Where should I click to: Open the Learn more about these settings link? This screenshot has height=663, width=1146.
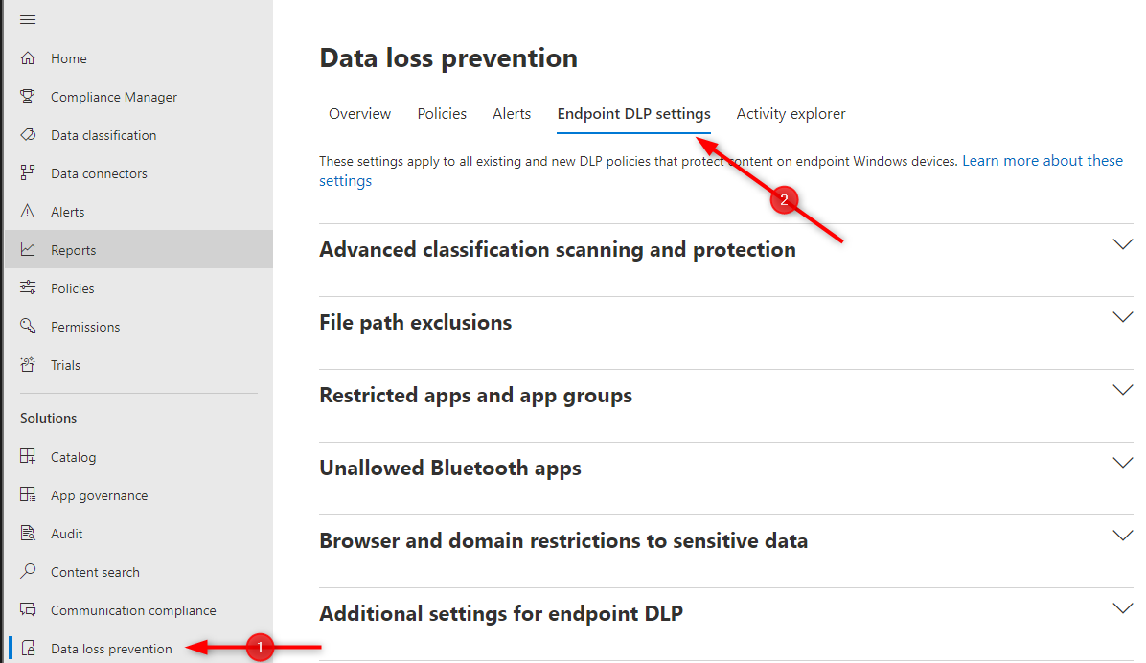pyautogui.click(x=1042, y=161)
